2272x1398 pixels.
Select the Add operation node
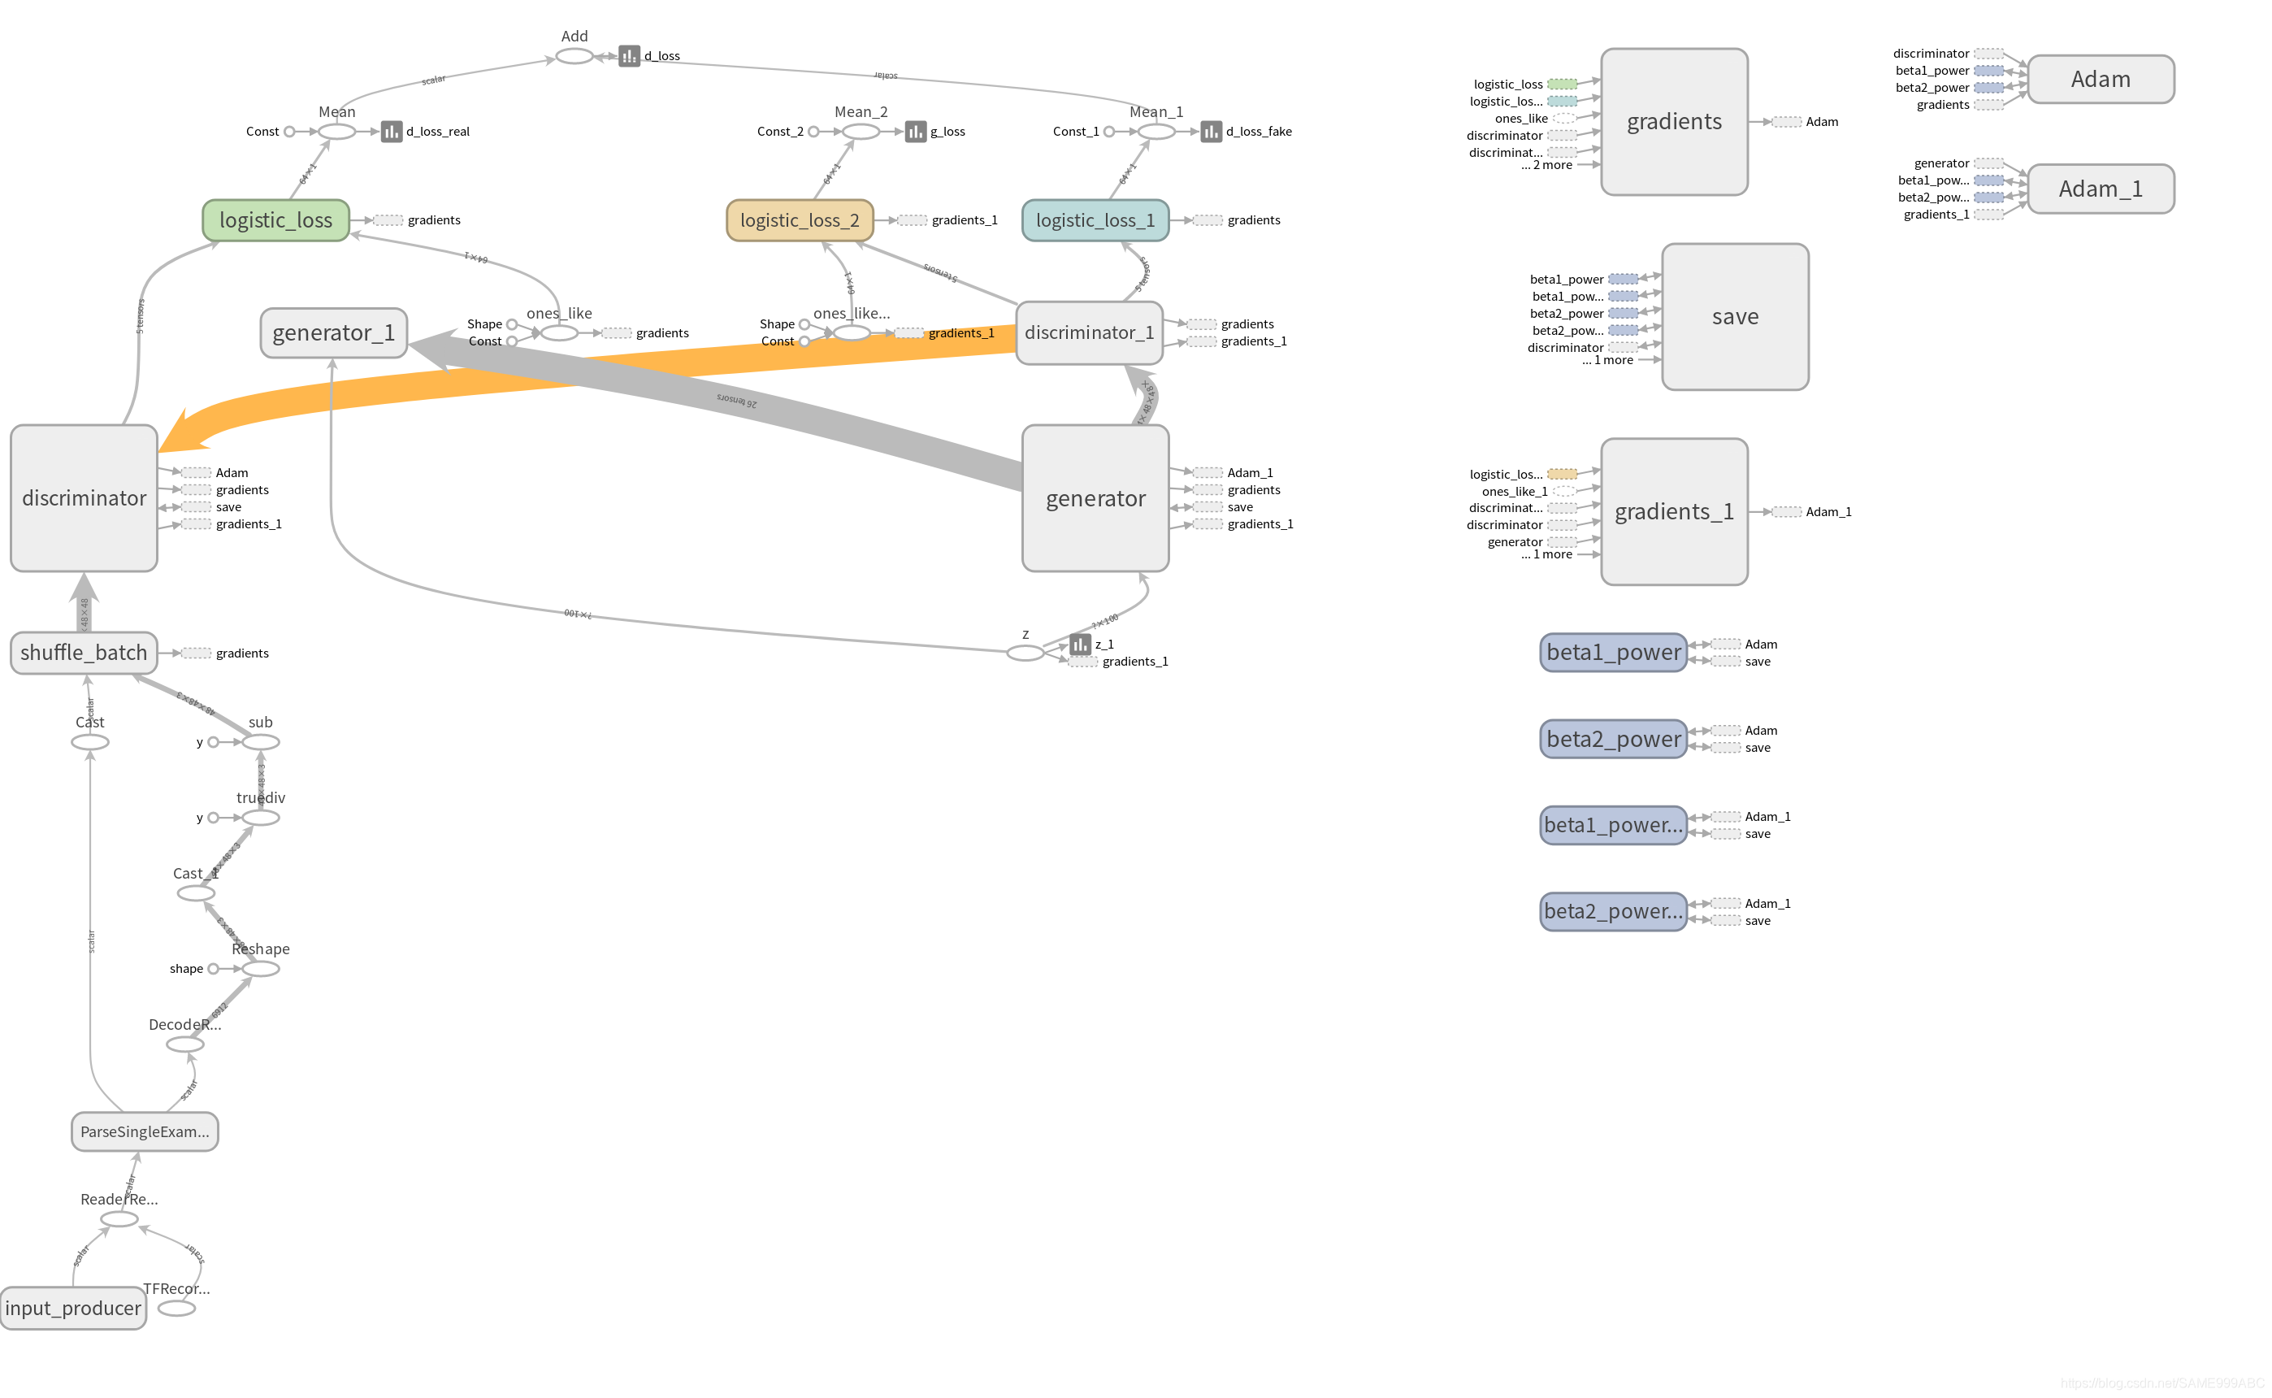574,56
